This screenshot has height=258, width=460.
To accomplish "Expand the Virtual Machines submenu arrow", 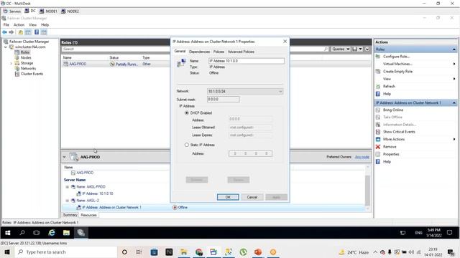I will [454, 64].
